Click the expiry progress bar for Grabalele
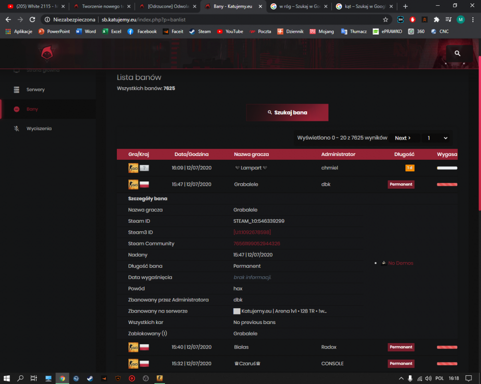 pyautogui.click(x=447, y=184)
